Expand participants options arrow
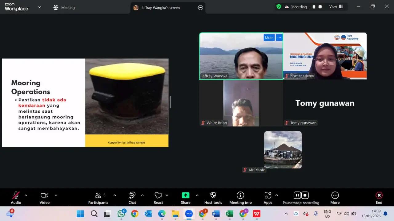 point(115,195)
